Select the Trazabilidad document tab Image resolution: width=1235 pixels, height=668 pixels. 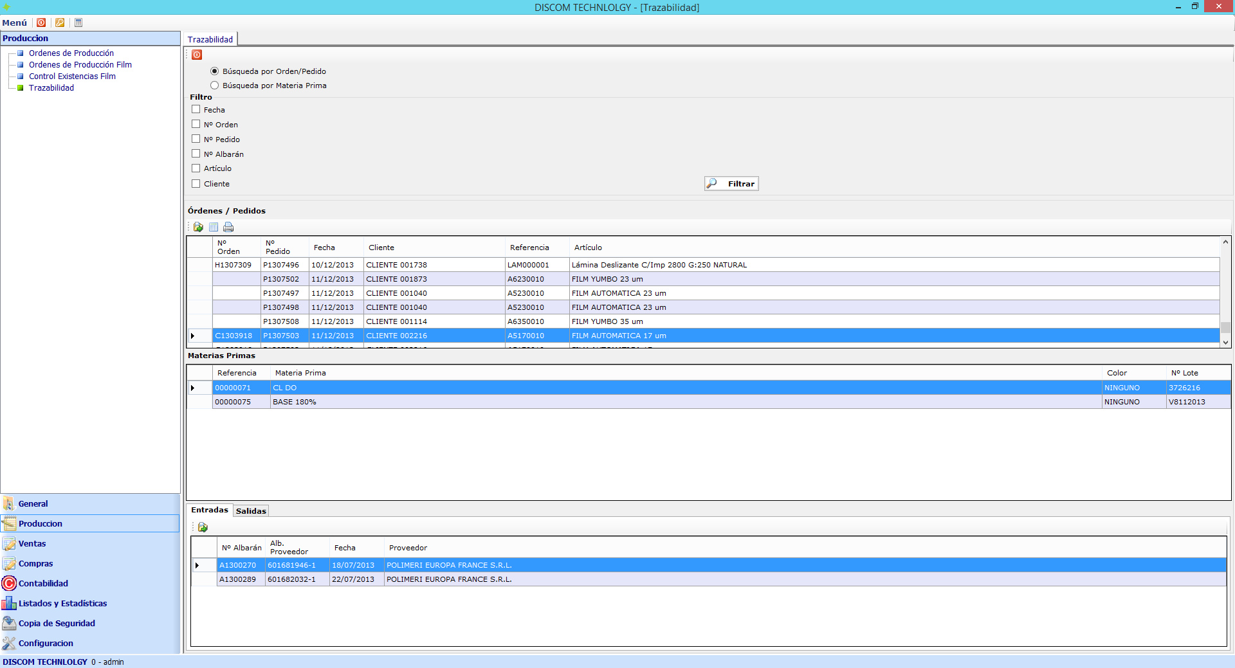[x=210, y=39]
